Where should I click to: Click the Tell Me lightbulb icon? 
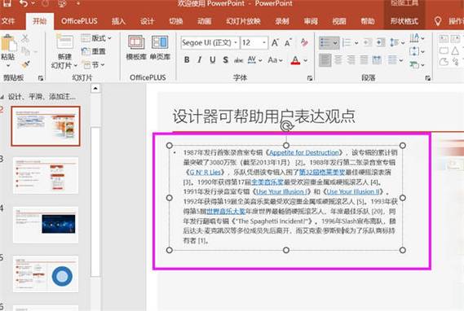coord(438,21)
